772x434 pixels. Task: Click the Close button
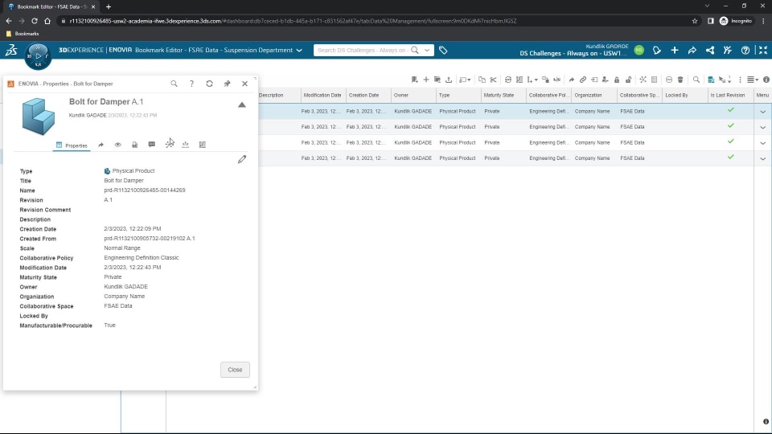[235, 370]
